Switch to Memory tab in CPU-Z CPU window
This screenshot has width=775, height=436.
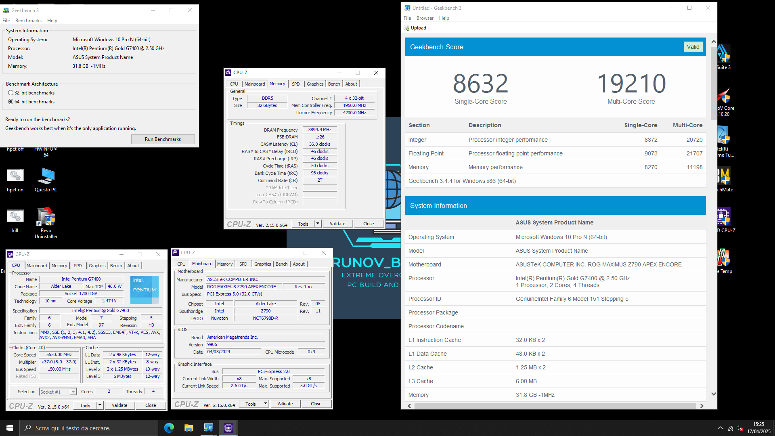[x=59, y=266]
